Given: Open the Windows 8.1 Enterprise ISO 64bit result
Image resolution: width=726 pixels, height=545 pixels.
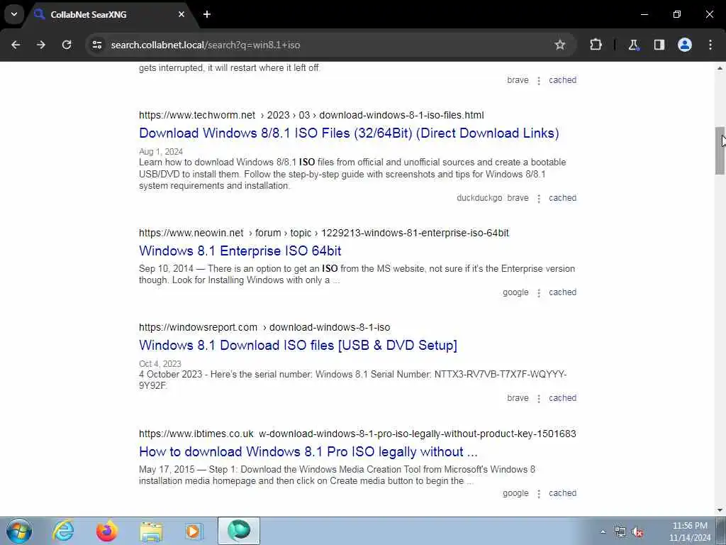Looking at the screenshot, I should (240, 251).
